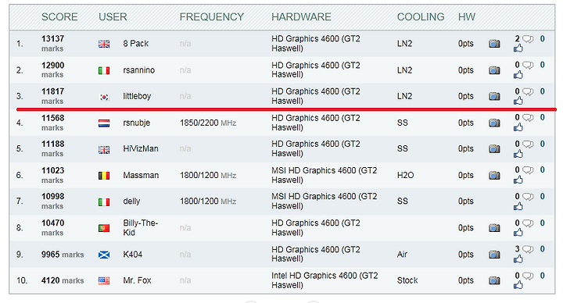Open the screenshot camera icon for 8 Pack
Screen dimensions: 563x303
click(x=494, y=44)
